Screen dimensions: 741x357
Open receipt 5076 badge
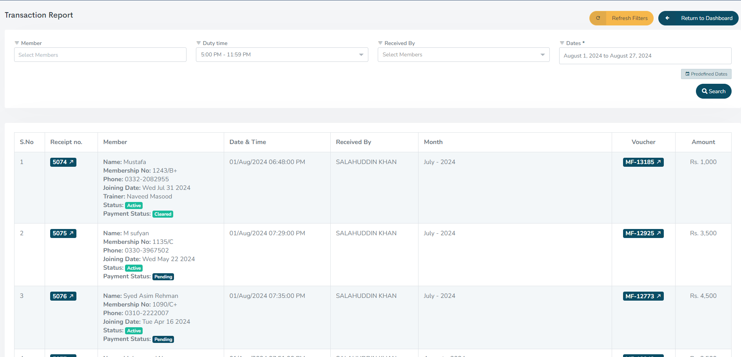(x=63, y=296)
